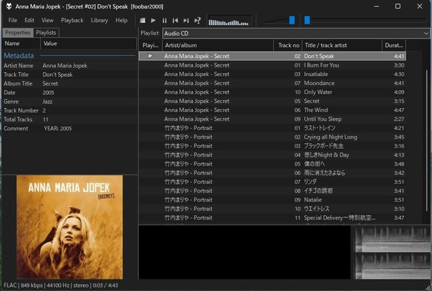Screen dimensions: 432x291
Task: Select the Total Tracks property row
Action: [x=70, y=119]
